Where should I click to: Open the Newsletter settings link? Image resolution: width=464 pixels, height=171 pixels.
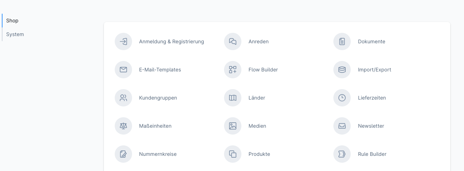pyautogui.click(x=371, y=126)
